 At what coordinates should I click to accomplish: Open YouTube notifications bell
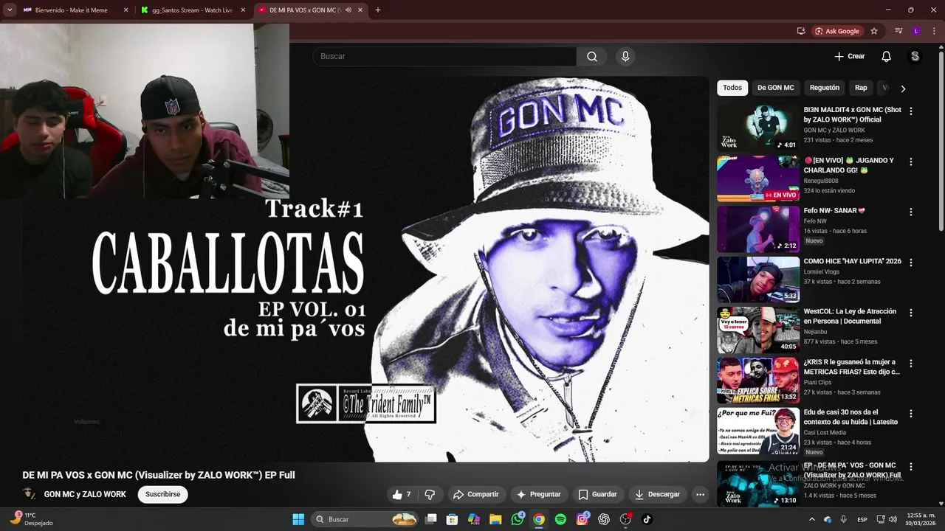[886, 56]
